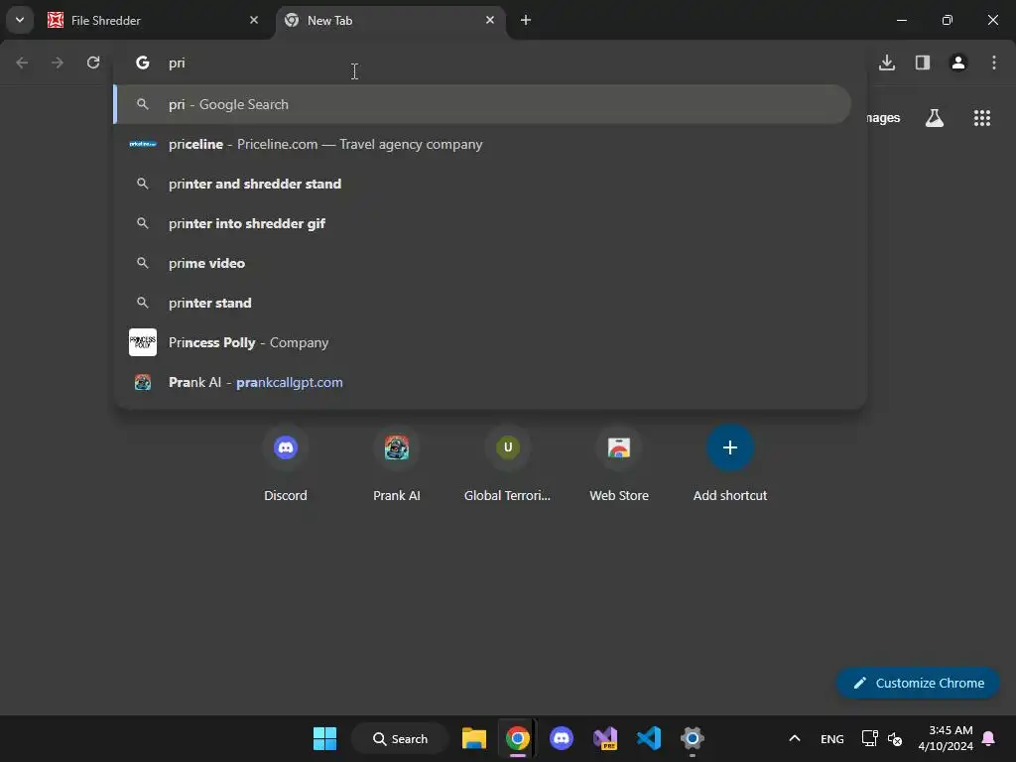Click the ENG language indicator
Screen dimensions: 1016x762
pyautogui.click(x=832, y=738)
